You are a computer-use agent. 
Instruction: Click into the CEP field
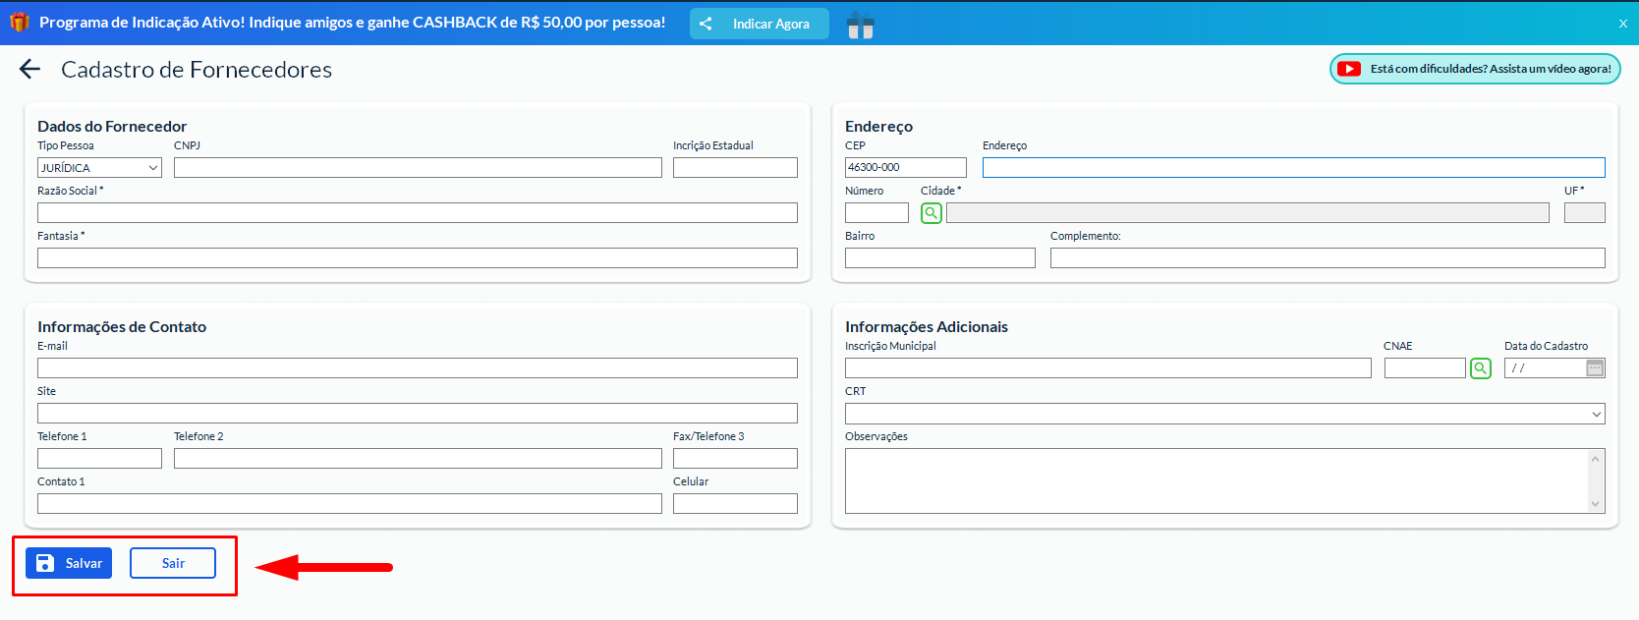pyautogui.click(x=905, y=168)
